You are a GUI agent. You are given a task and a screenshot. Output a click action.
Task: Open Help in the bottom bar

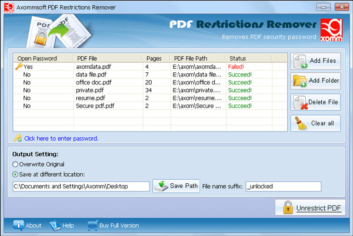62,225
